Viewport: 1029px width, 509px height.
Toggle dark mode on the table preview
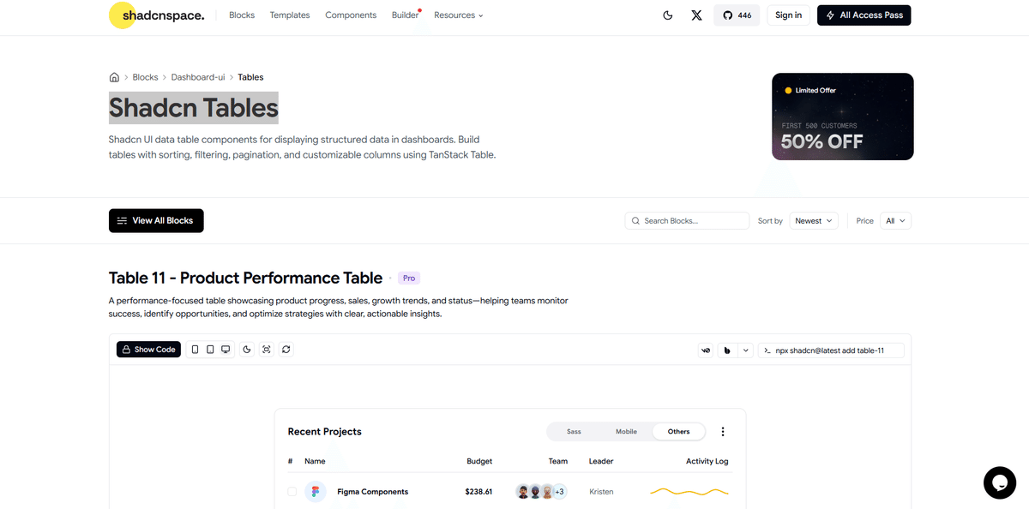246,349
